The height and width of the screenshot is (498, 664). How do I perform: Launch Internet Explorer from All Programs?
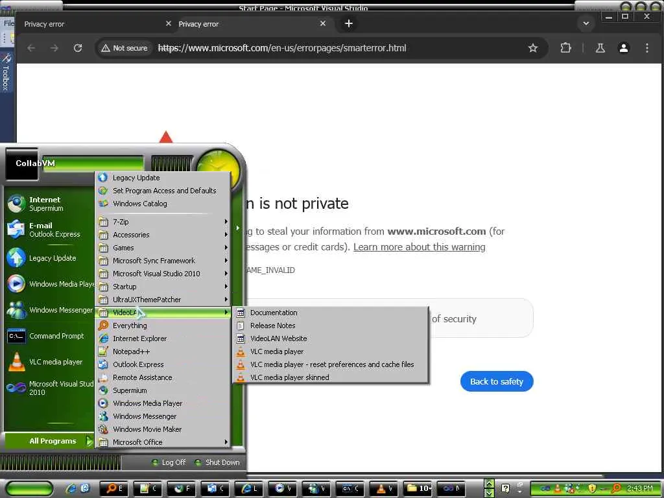click(x=163, y=338)
